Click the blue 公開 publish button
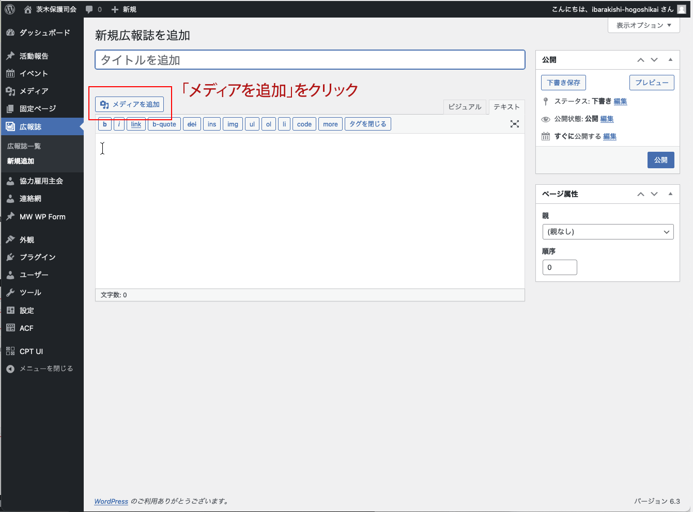The image size is (693, 512). [x=660, y=160]
